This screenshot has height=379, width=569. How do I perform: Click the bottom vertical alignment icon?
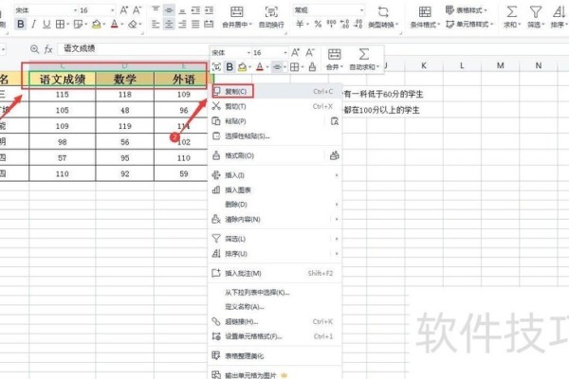click(x=182, y=10)
